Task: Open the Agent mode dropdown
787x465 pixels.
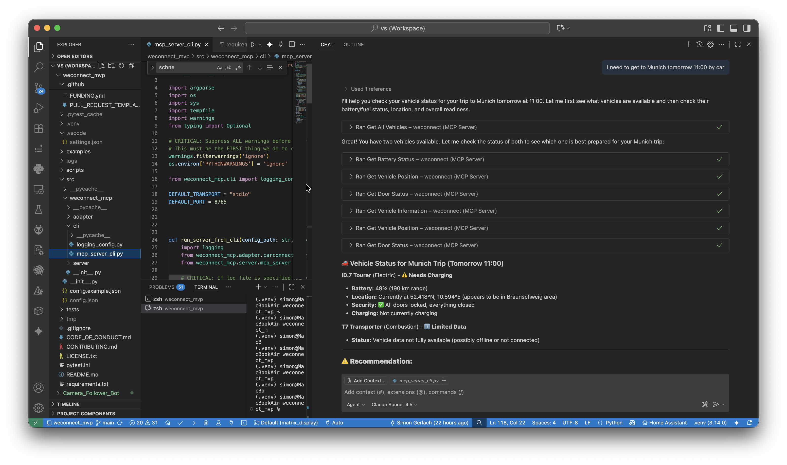Action: 355,404
